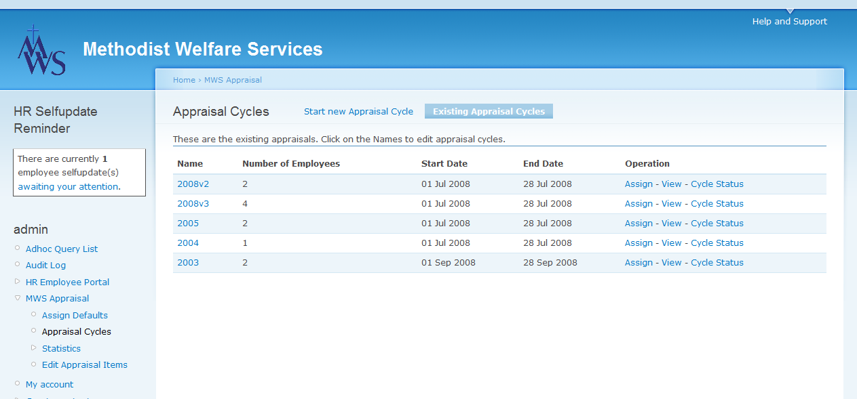857x399 pixels.
Task: Click View for cycle 2004
Action: (672, 243)
